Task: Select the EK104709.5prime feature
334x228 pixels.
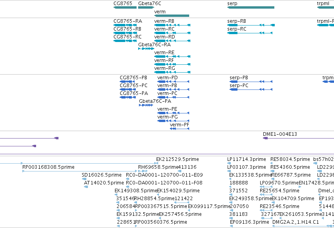Action: point(273,202)
